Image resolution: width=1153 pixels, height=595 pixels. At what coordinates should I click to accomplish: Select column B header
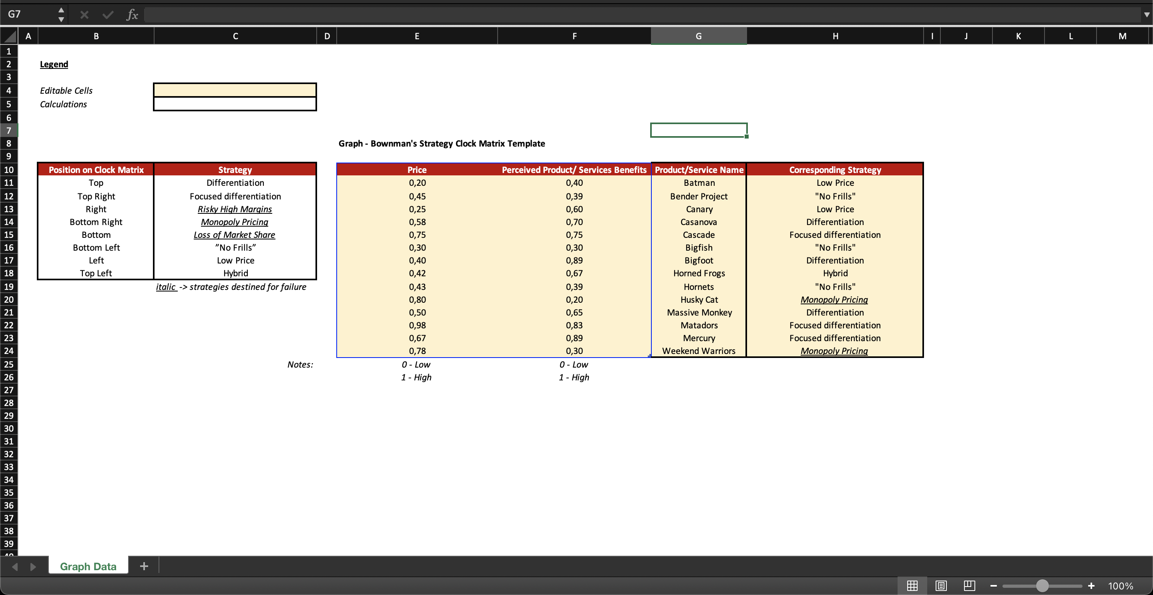tap(96, 36)
